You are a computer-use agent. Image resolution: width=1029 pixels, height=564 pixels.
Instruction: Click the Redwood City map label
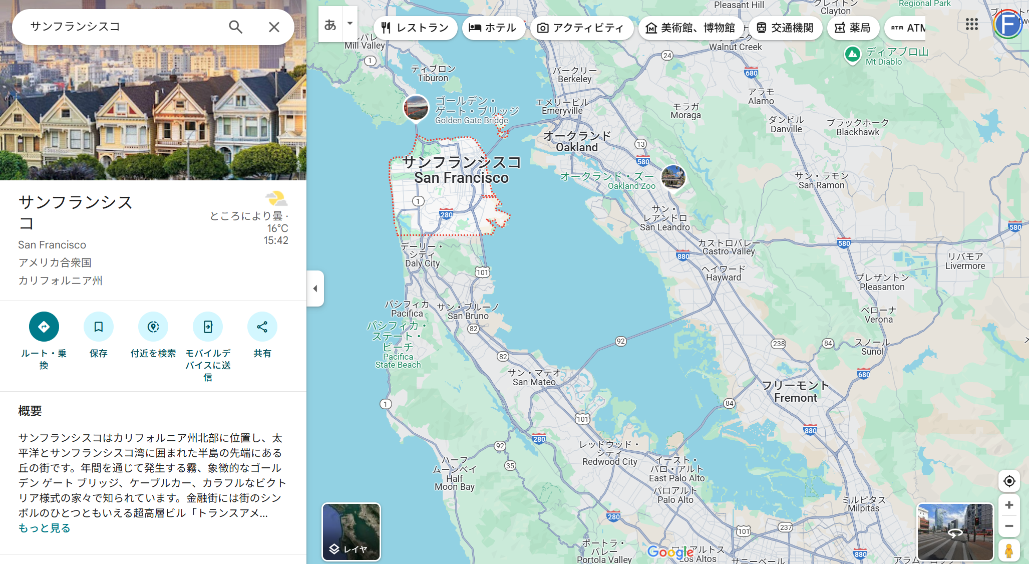[x=609, y=453]
